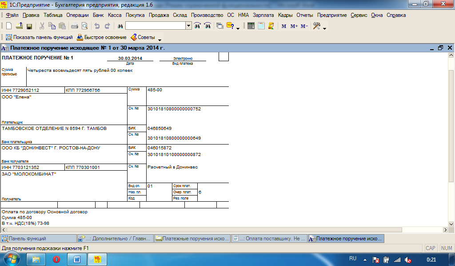The height and width of the screenshot is (266, 455).
Task: Click the windows list icon
Action: [x=220, y=26]
